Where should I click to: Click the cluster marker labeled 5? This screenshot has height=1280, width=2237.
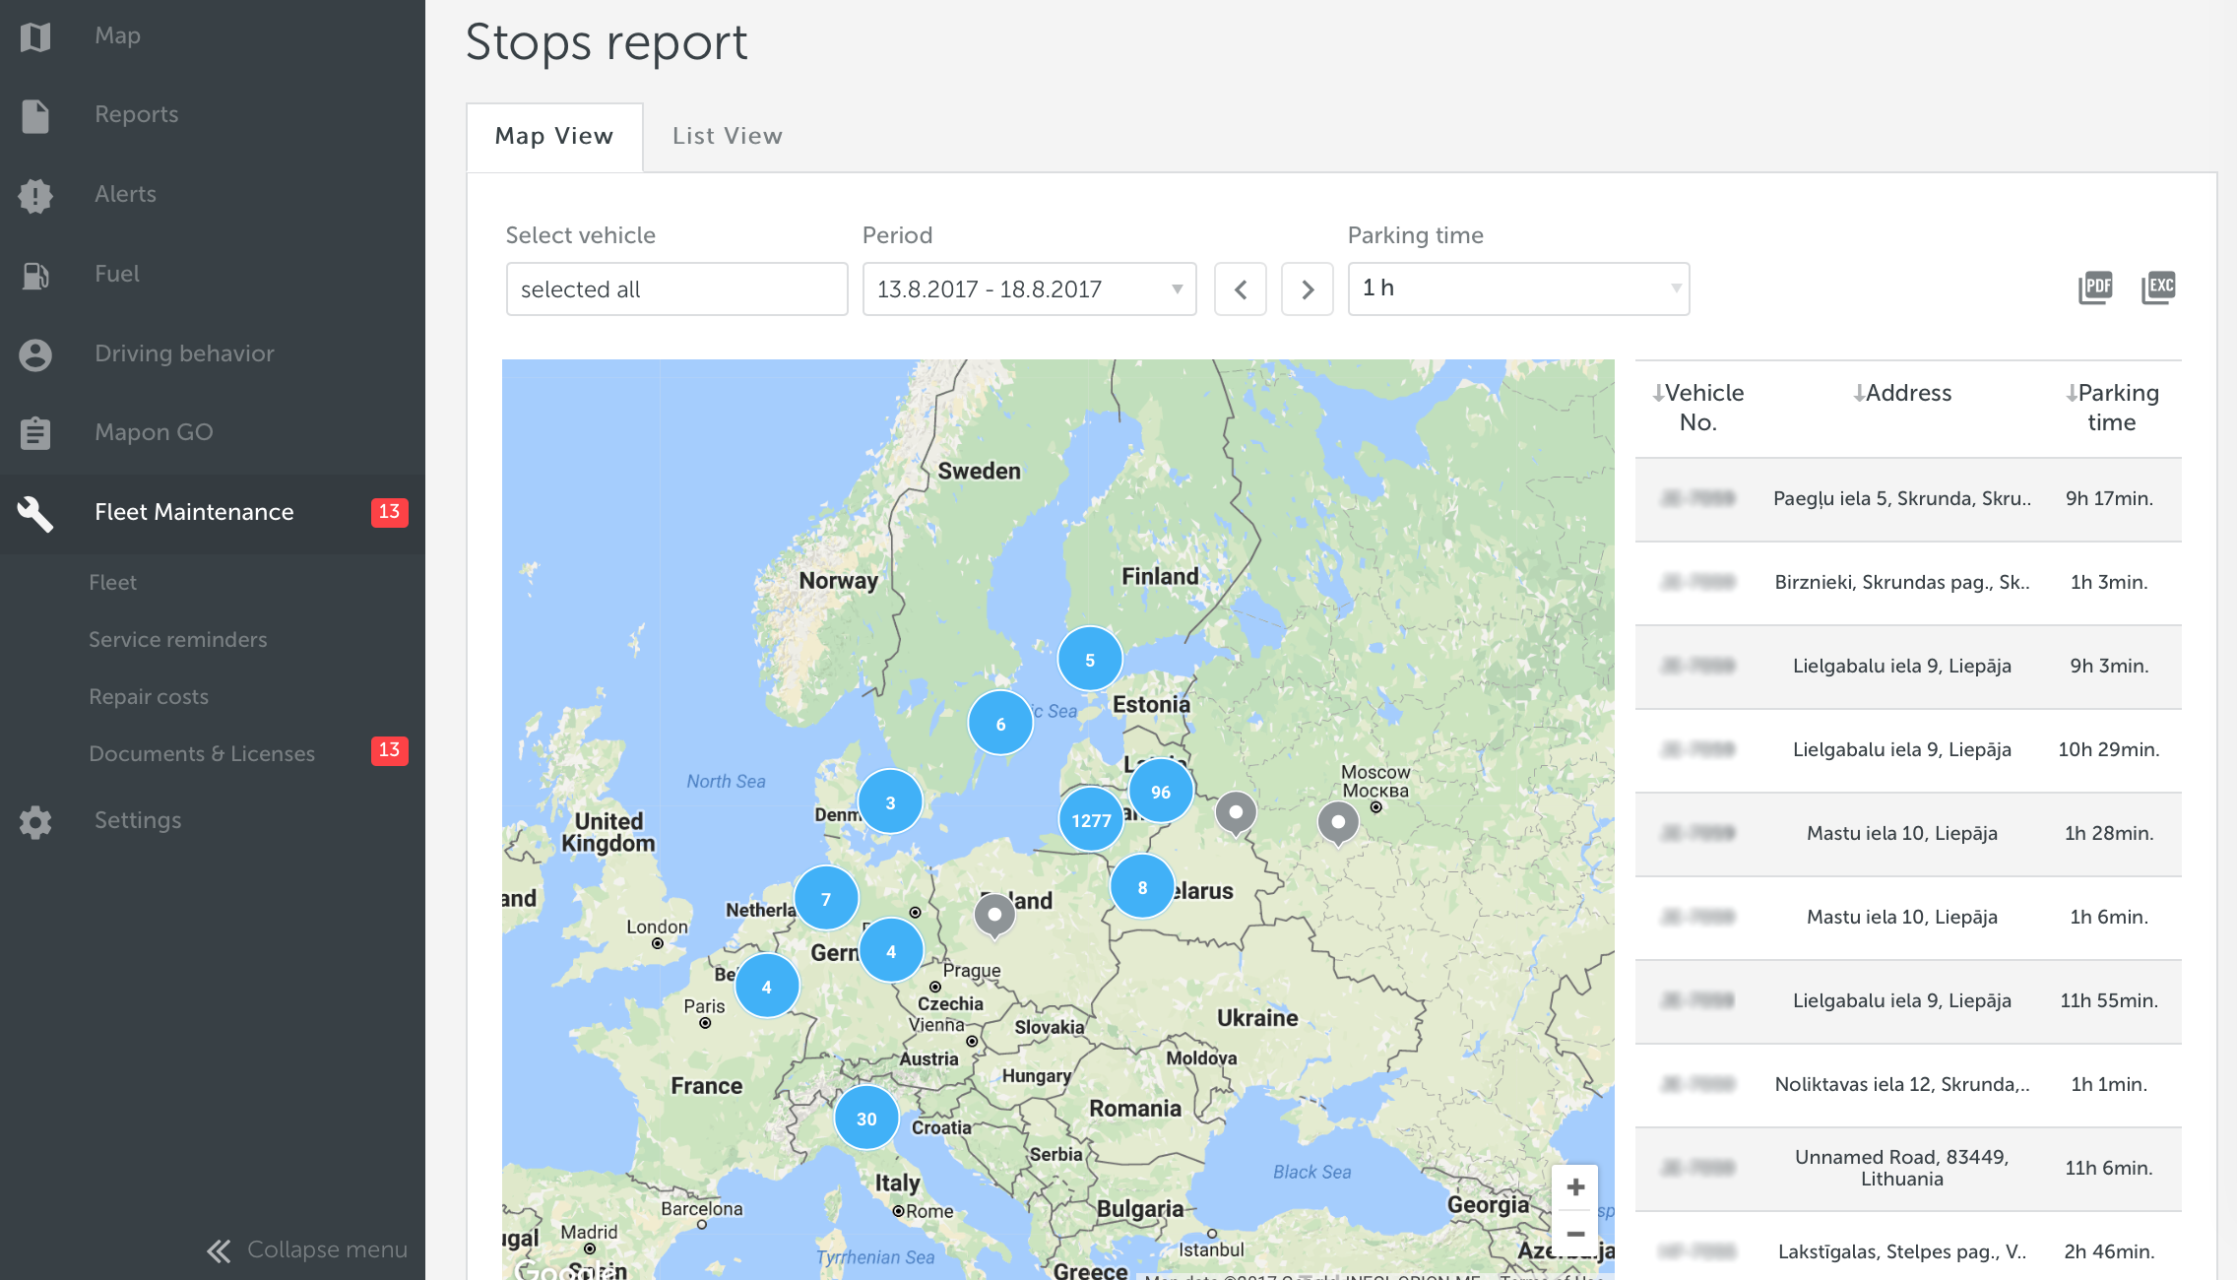(1090, 660)
